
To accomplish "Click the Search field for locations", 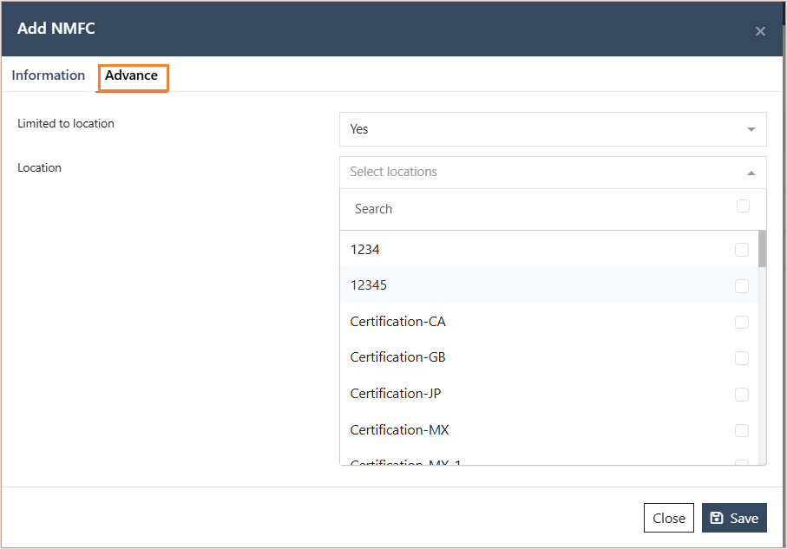I will point(540,209).
